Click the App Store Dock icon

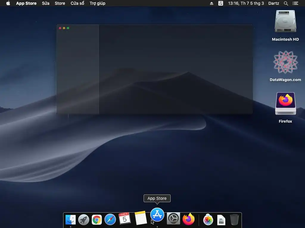tap(157, 215)
